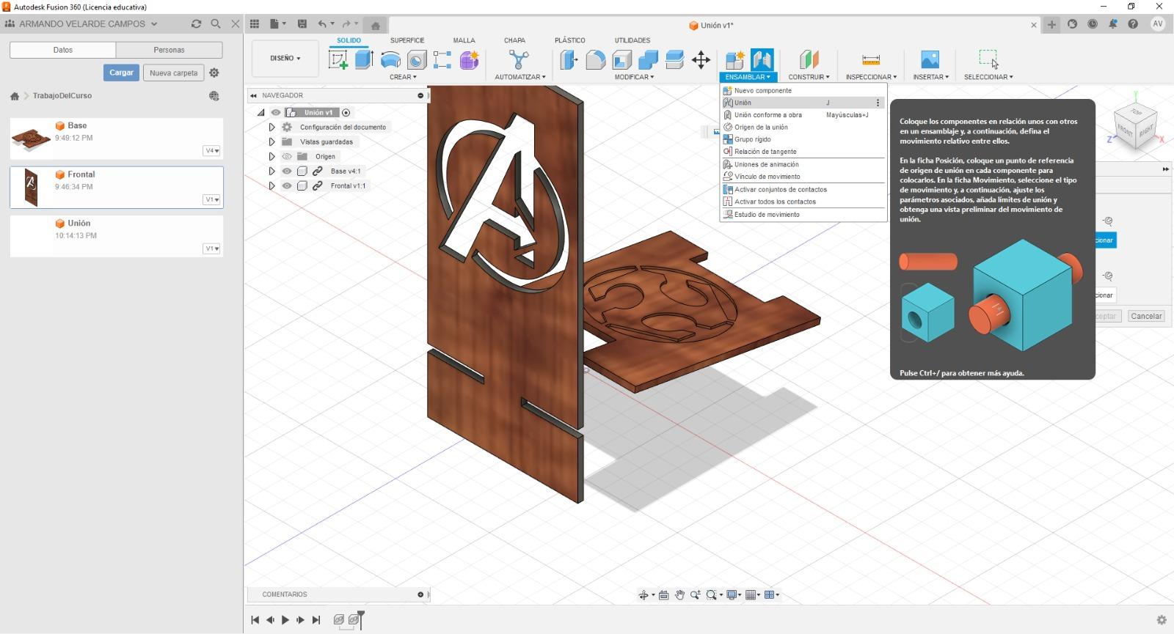Select the Move/Copy tool icon

point(701,59)
